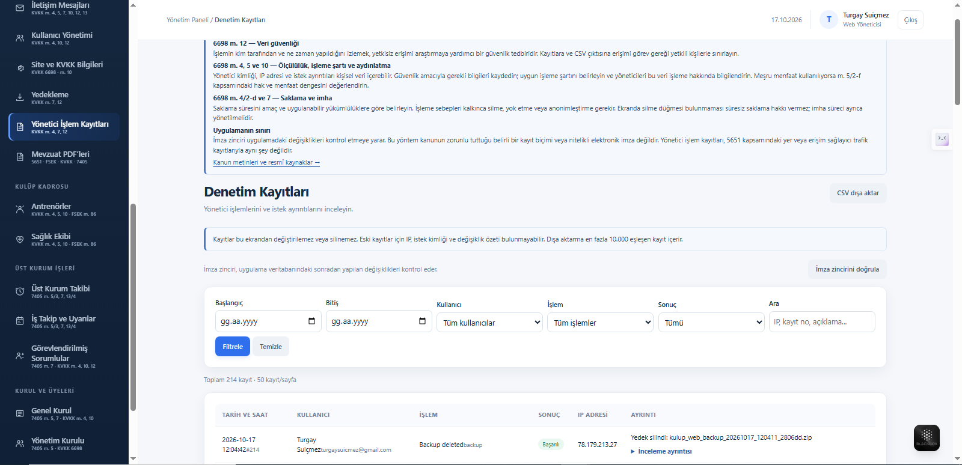The image size is (962, 465).
Task: Click the CSV dışa aktar button
Action: click(858, 193)
